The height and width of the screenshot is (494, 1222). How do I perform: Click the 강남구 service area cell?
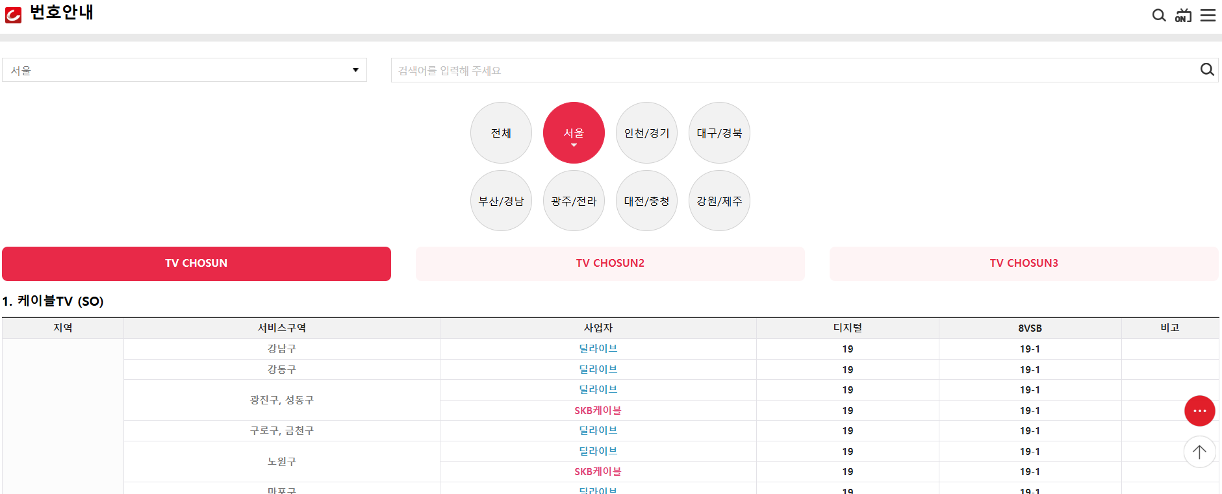click(x=282, y=349)
